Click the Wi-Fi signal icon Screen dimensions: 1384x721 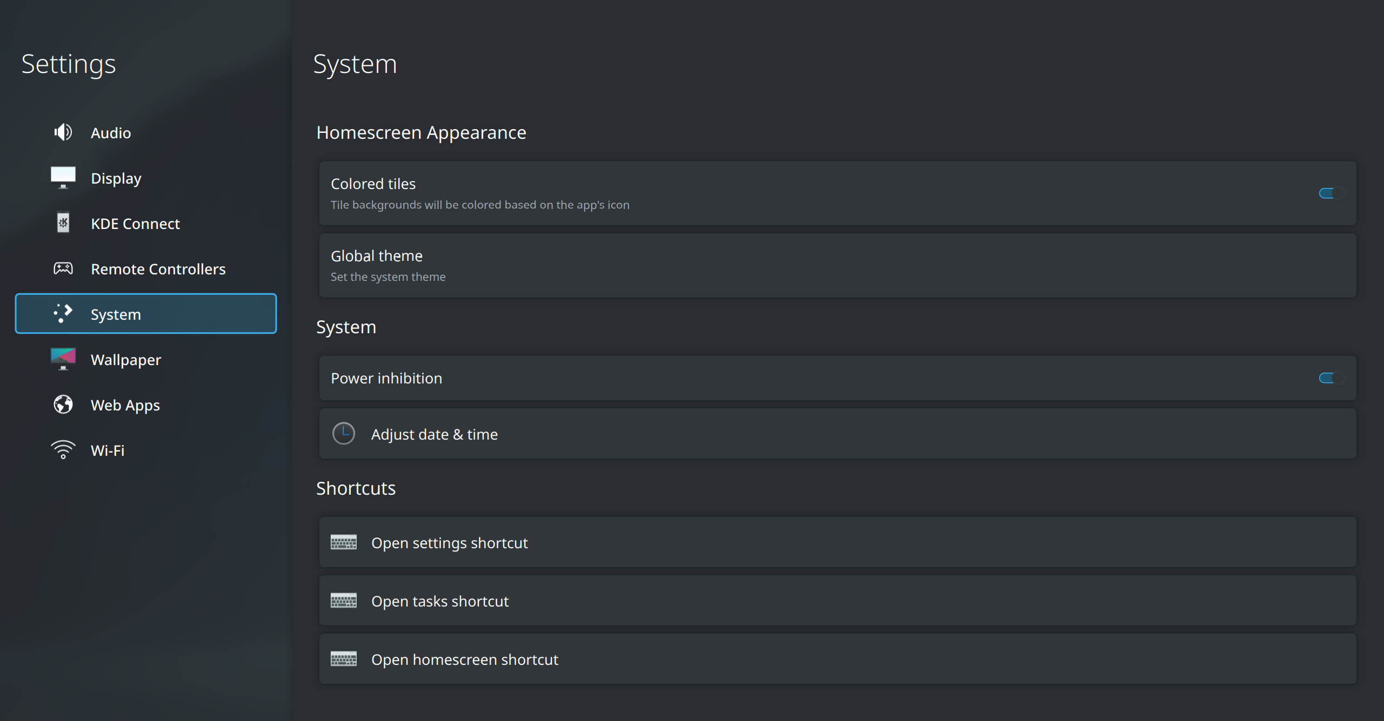(x=63, y=450)
